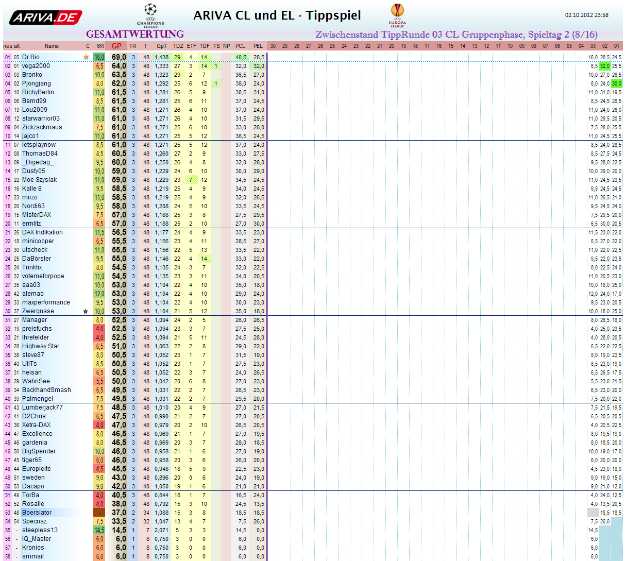Select player name minicooper
The image size is (626, 561).
pos(38,241)
